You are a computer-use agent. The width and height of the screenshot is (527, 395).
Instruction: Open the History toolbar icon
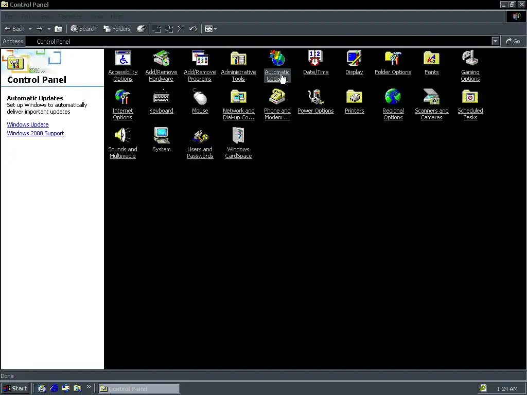[x=141, y=29]
